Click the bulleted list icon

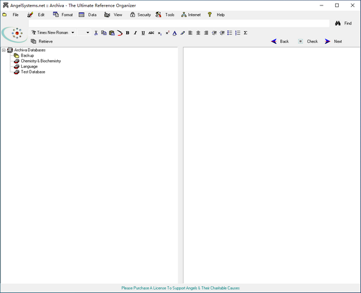[x=230, y=32]
